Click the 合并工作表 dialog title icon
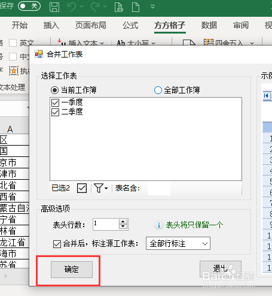This screenshot has height=296, width=272. tap(39, 54)
